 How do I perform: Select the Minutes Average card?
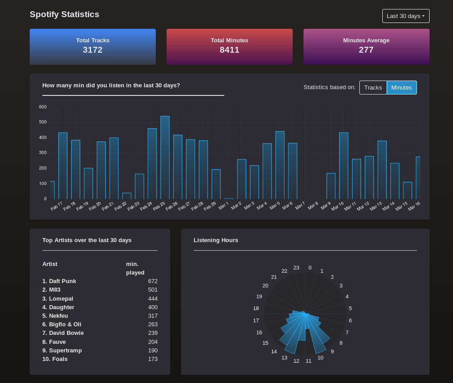[366, 46]
